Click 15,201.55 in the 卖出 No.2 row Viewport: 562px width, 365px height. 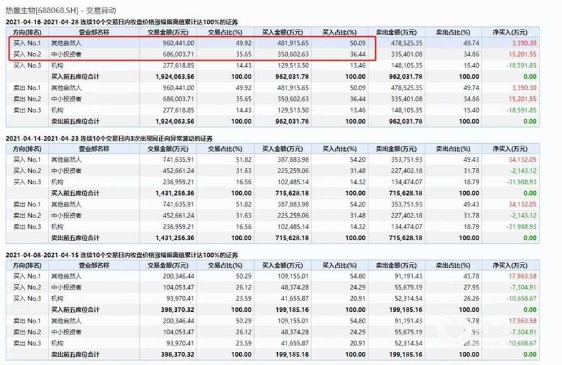point(523,99)
